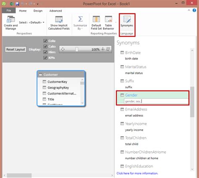This screenshot has width=199, height=178.
Task: Click the Synonyms pane scroll down arrow
Action: point(192,169)
